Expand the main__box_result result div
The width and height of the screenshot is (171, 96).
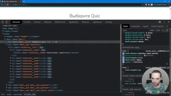(7, 90)
